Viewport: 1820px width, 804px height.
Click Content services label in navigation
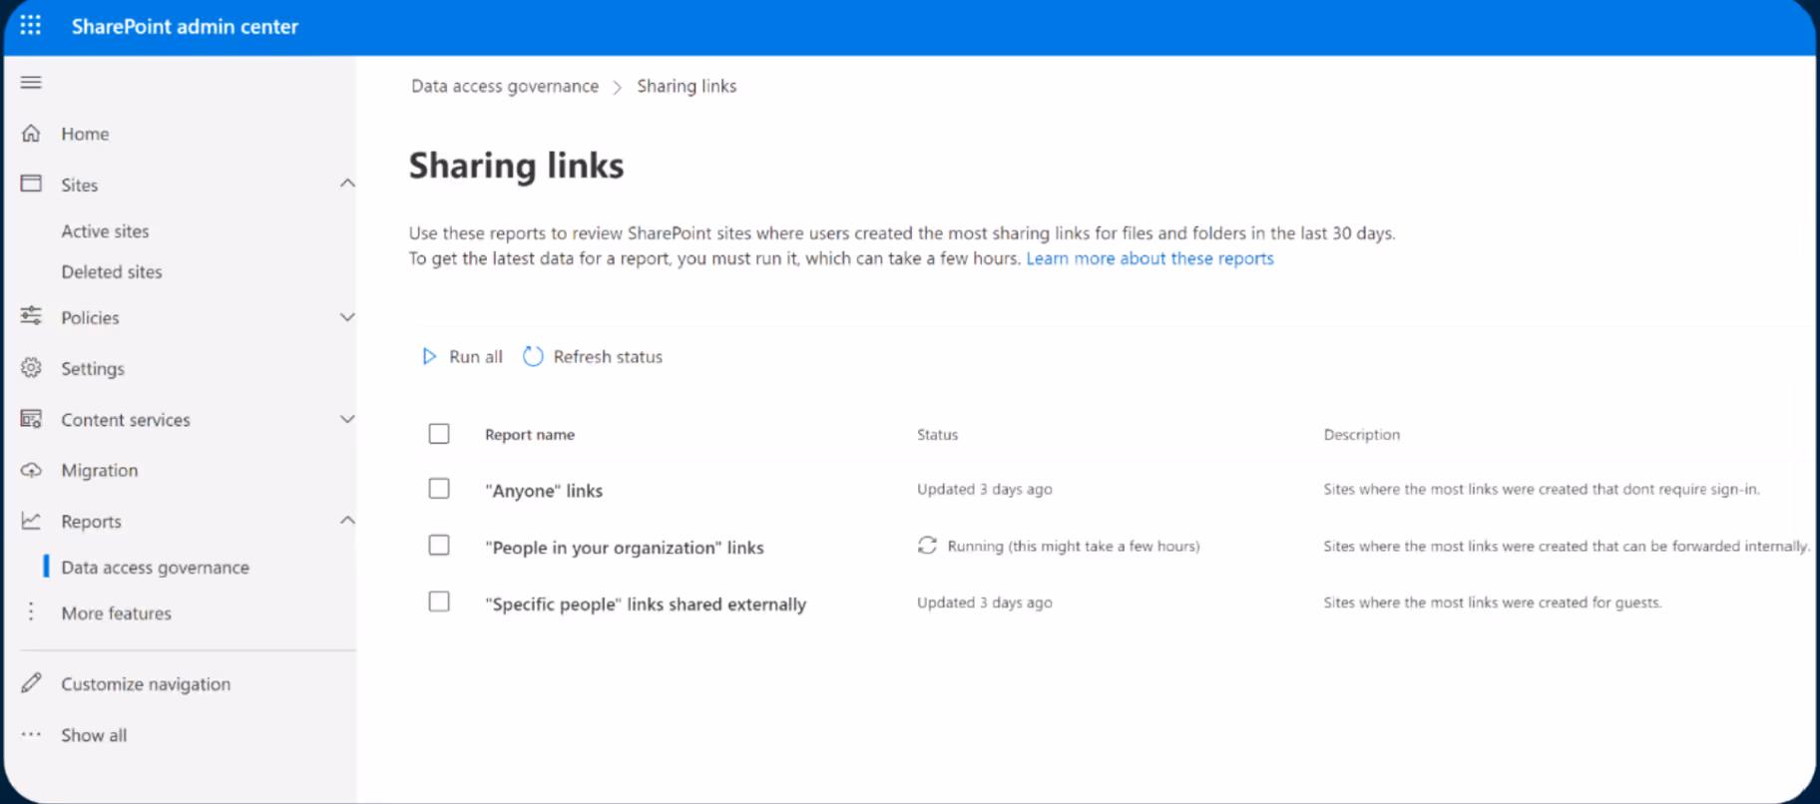point(126,420)
